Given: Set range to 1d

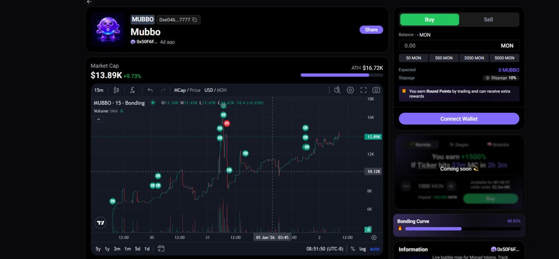Looking at the screenshot, I should coord(147,249).
